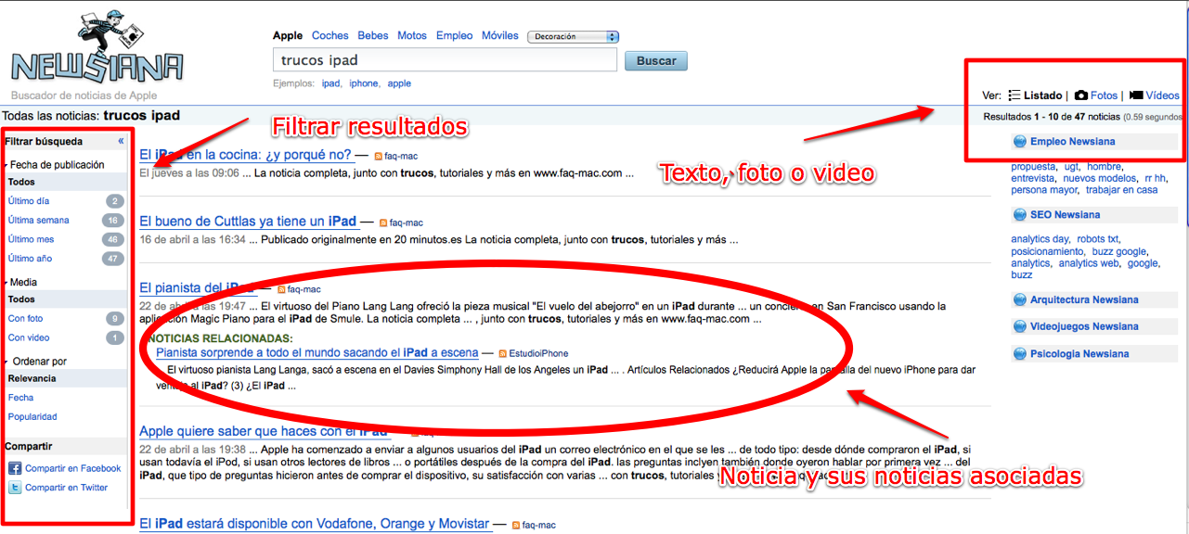
Task: Click the 'ipad' example link
Action: (x=330, y=83)
